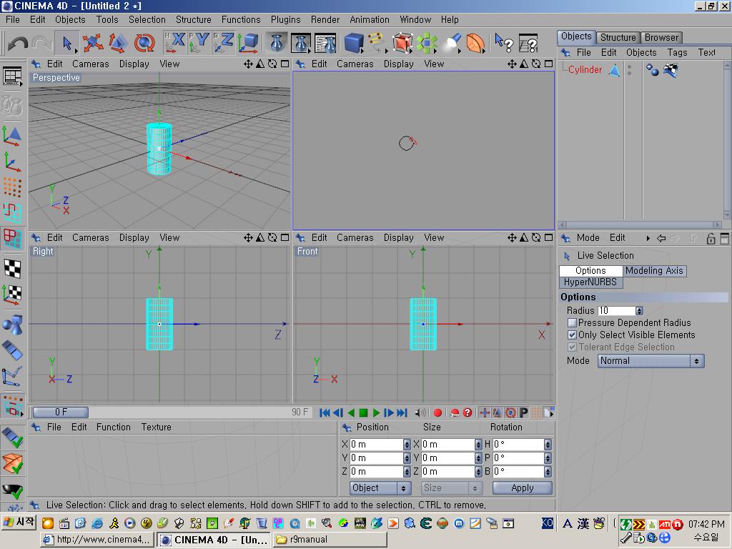Maximize the Front viewport toggle icon
The image size is (732, 549).
(x=548, y=237)
